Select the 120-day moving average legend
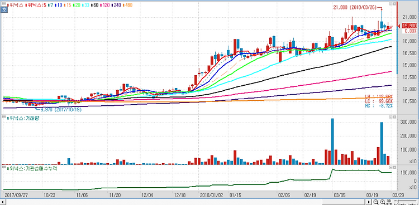Image resolution: width=419 pixels, height=205 pixels. (104, 5)
